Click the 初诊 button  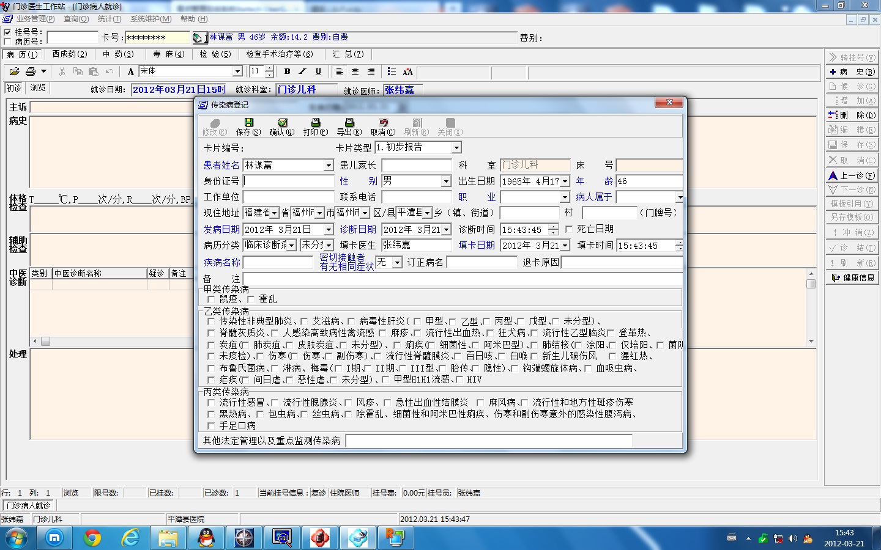(x=14, y=88)
